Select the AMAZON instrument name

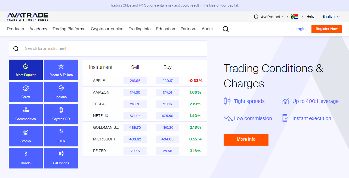[x=101, y=92]
